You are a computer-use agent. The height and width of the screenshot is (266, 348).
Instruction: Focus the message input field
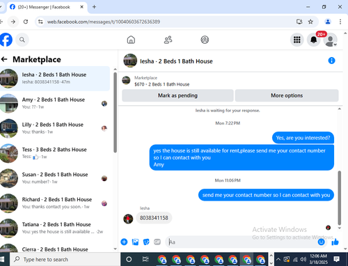coord(242,242)
